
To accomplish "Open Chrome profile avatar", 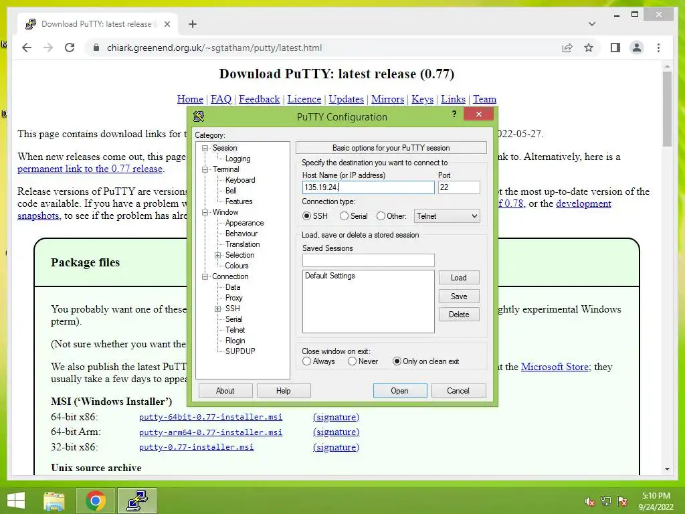I will (637, 48).
